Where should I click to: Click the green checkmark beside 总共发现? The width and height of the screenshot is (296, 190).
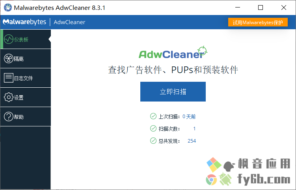tap(153, 141)
